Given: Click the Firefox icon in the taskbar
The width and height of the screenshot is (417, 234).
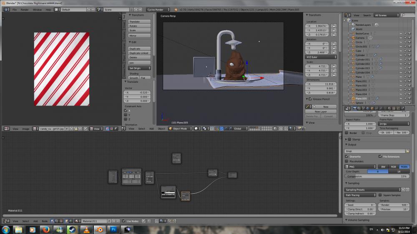Looking at the screenshot, I should pyautogui.click(x=46, y=229).
